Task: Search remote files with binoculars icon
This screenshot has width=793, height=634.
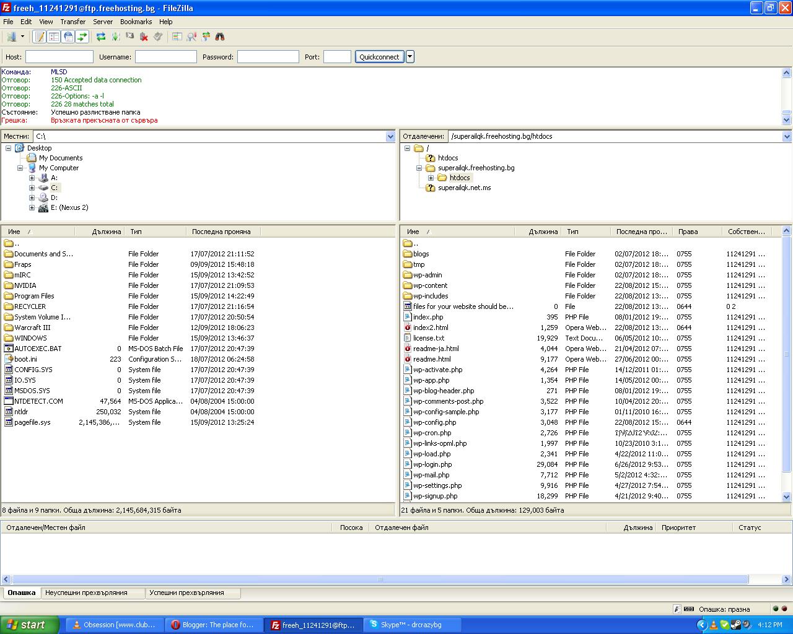Action: point(220,37)
